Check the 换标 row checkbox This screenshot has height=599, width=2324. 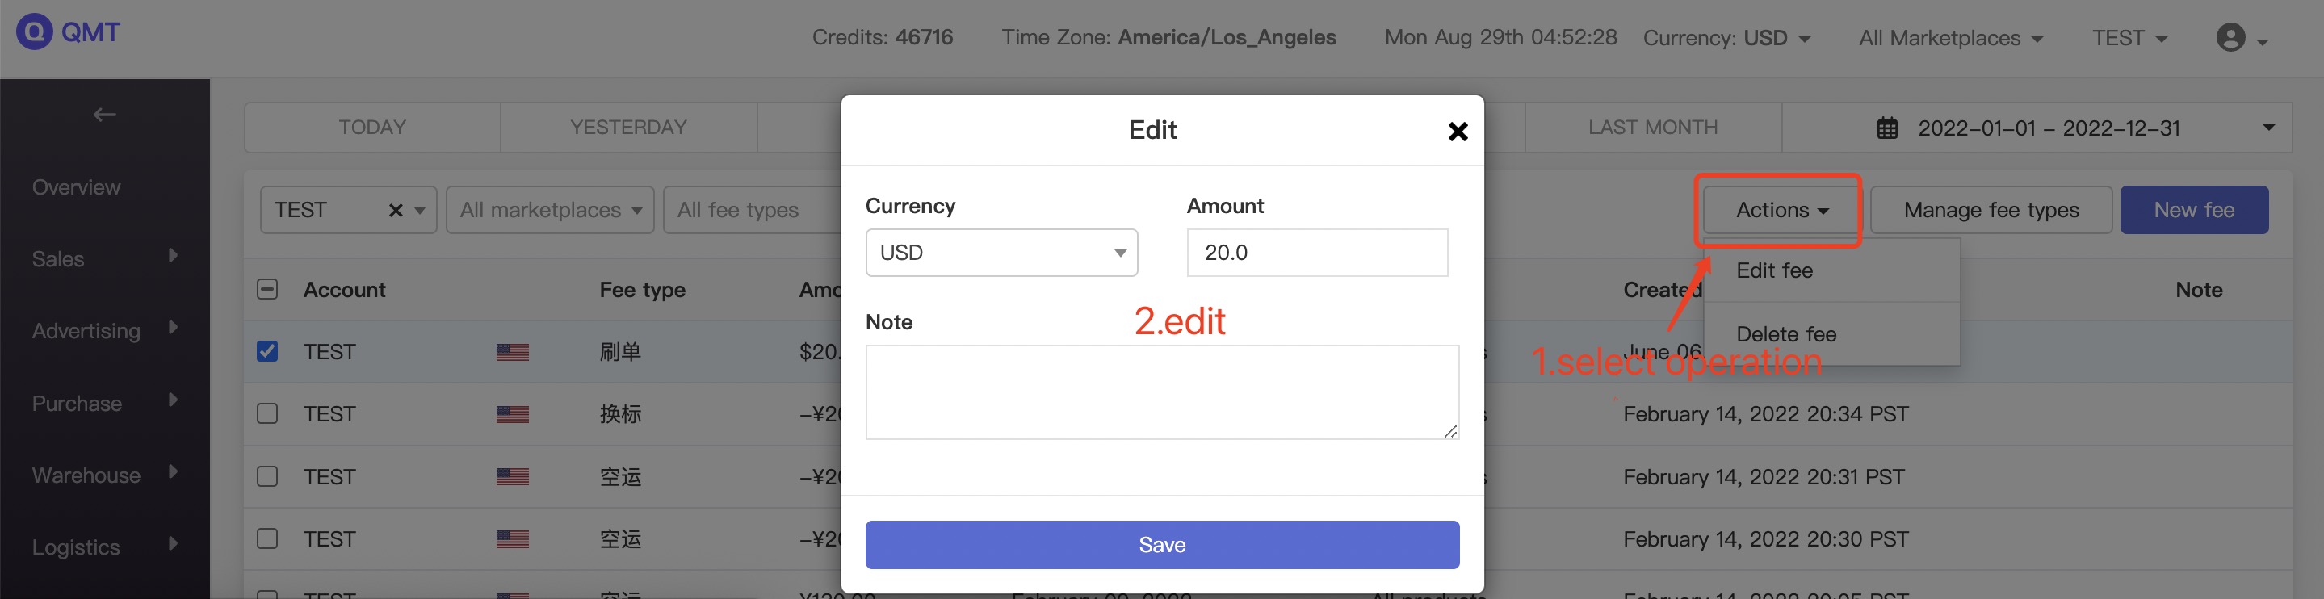[x=267, y=413]
